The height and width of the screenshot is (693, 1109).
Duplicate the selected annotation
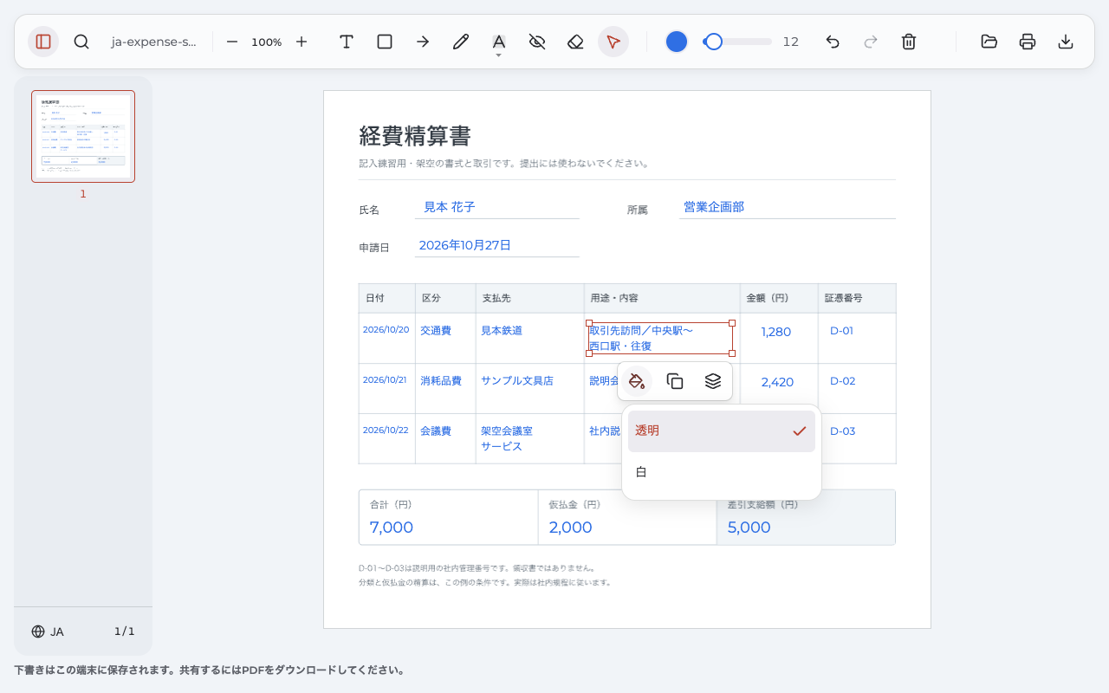675,381
